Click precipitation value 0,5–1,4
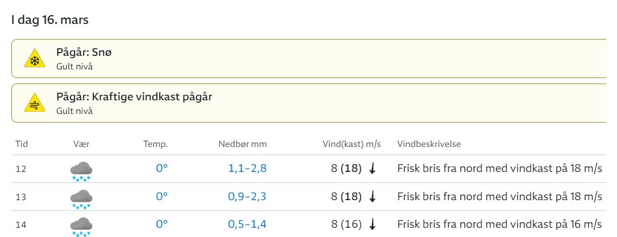This screenshot has height=237, width=617. pyautogui.click(x=248, y=225)
